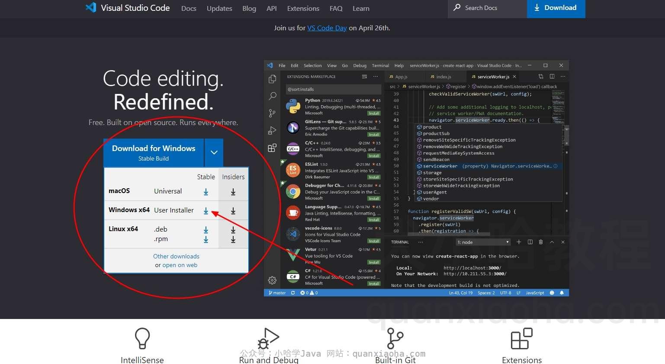The height and width of the screenshot is (364, 665).
Task: Download macOS Universal Insiders build
Action: click(x=233, y=192)
